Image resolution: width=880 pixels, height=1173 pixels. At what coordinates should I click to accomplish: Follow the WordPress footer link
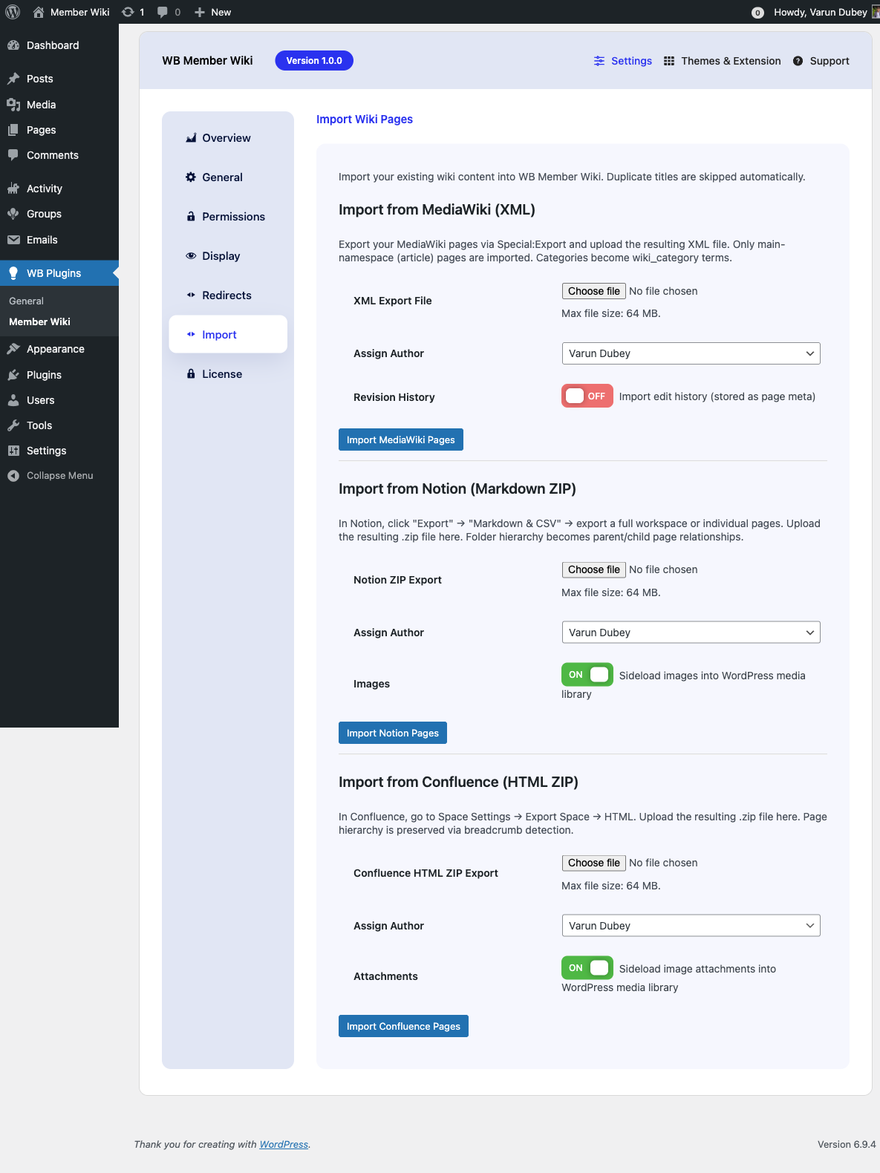284,1144
